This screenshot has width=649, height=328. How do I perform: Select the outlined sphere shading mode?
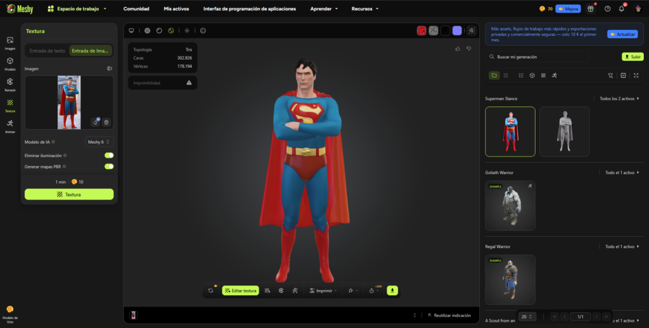click(x=159, y=30)
